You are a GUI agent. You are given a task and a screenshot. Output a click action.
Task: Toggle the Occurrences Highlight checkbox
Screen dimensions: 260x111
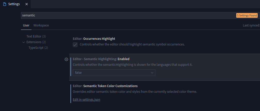(75, 44)
